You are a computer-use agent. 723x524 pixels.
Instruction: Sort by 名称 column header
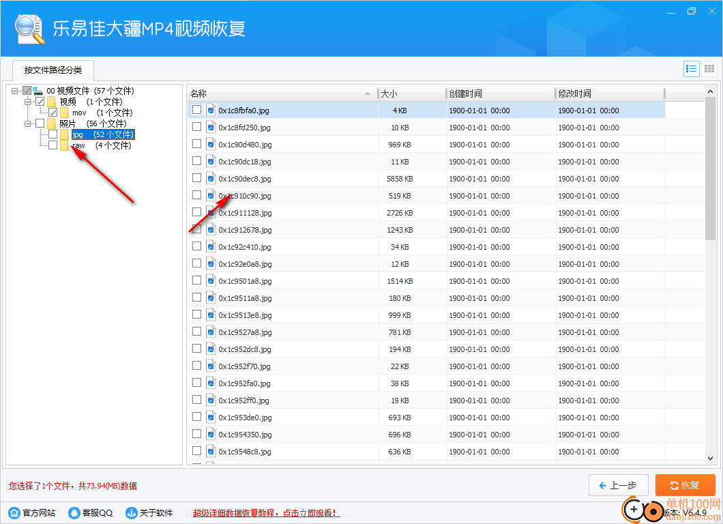point(282,93)
